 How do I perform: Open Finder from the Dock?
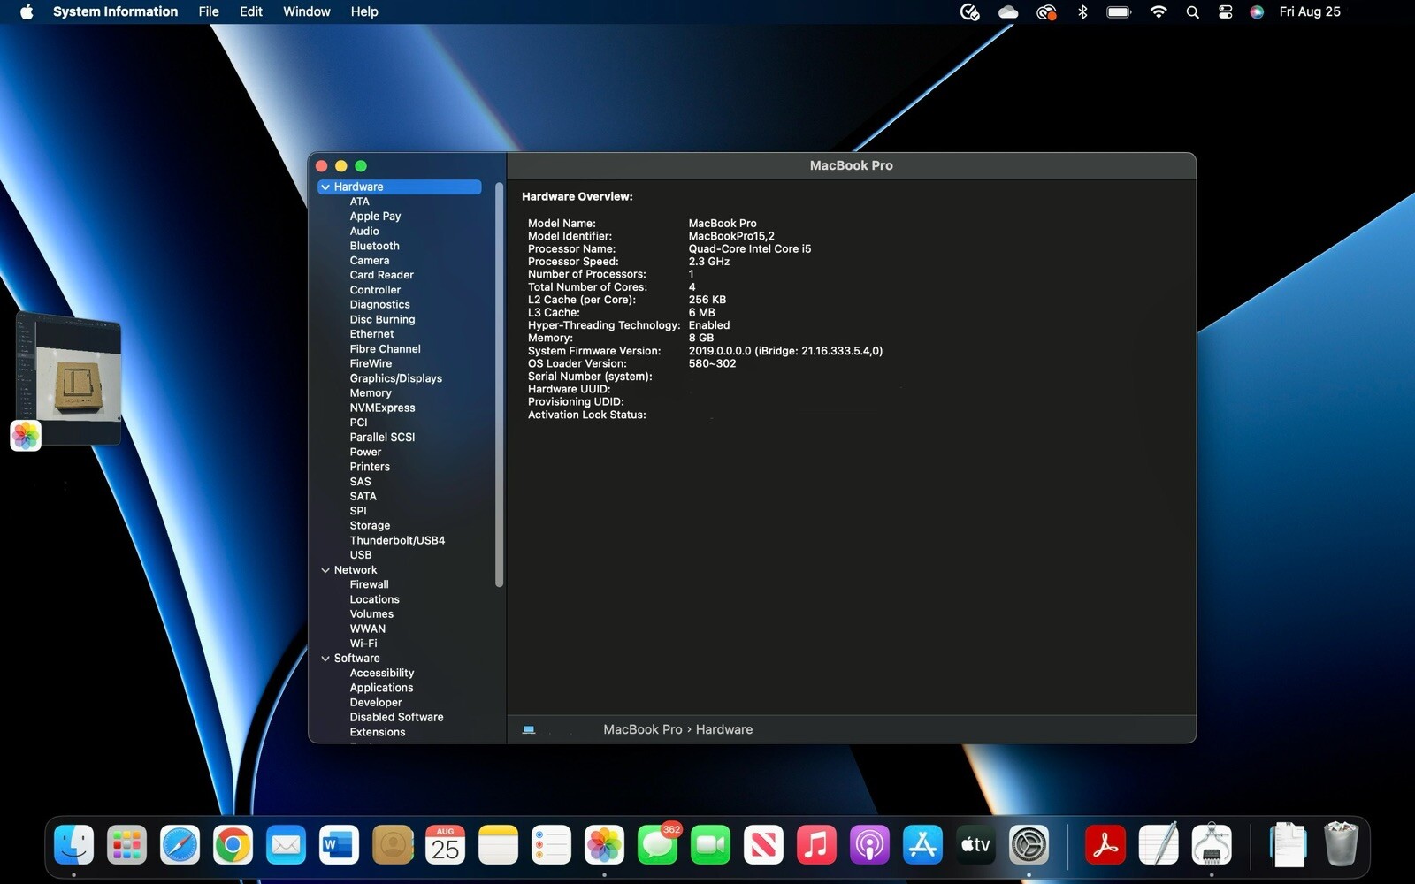[74, 845]
